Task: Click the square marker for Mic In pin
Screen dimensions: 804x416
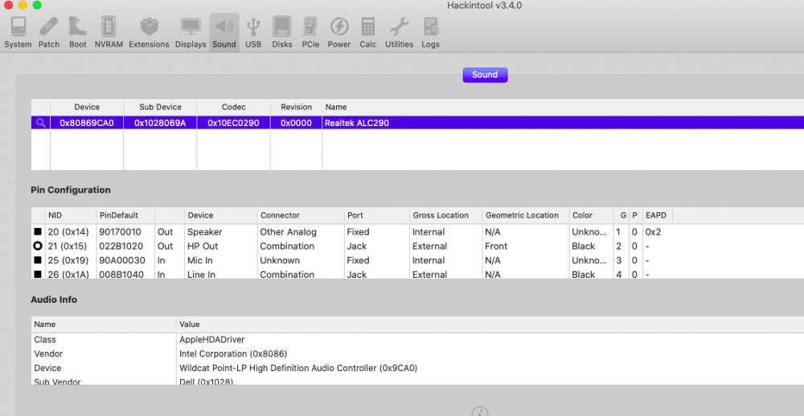Action: (38, 260)
